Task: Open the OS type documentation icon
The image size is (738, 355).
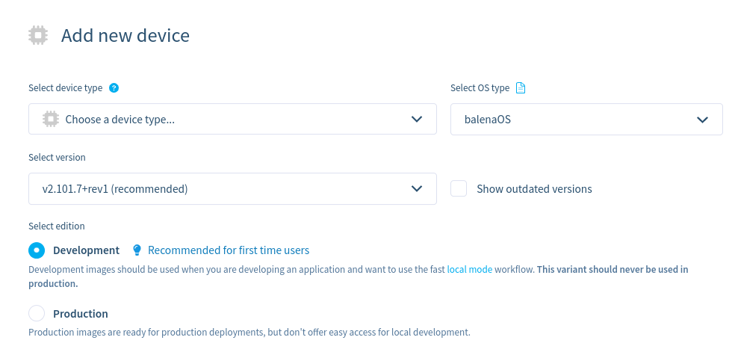Action: pyautogui.click(x=521, y=87)
